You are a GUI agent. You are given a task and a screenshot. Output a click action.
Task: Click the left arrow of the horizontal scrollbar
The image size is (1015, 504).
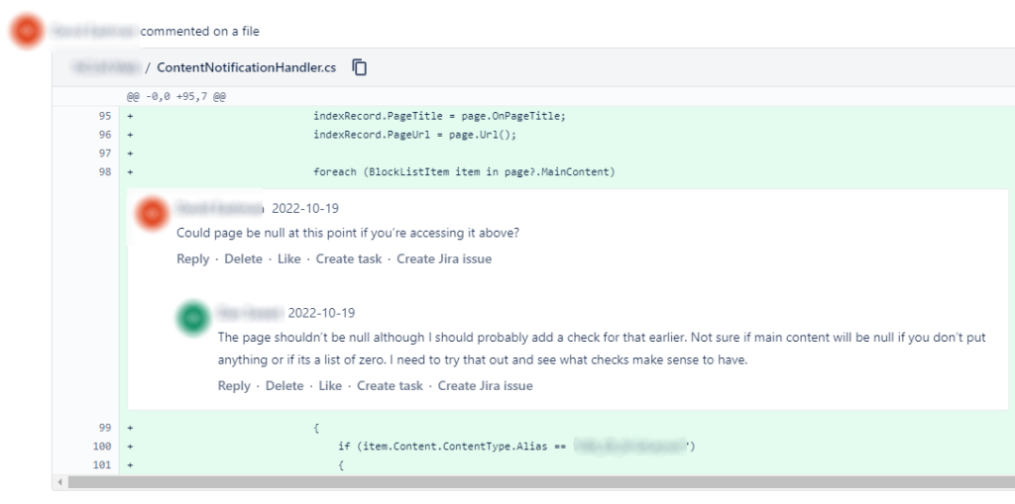[x=59, y=482]
